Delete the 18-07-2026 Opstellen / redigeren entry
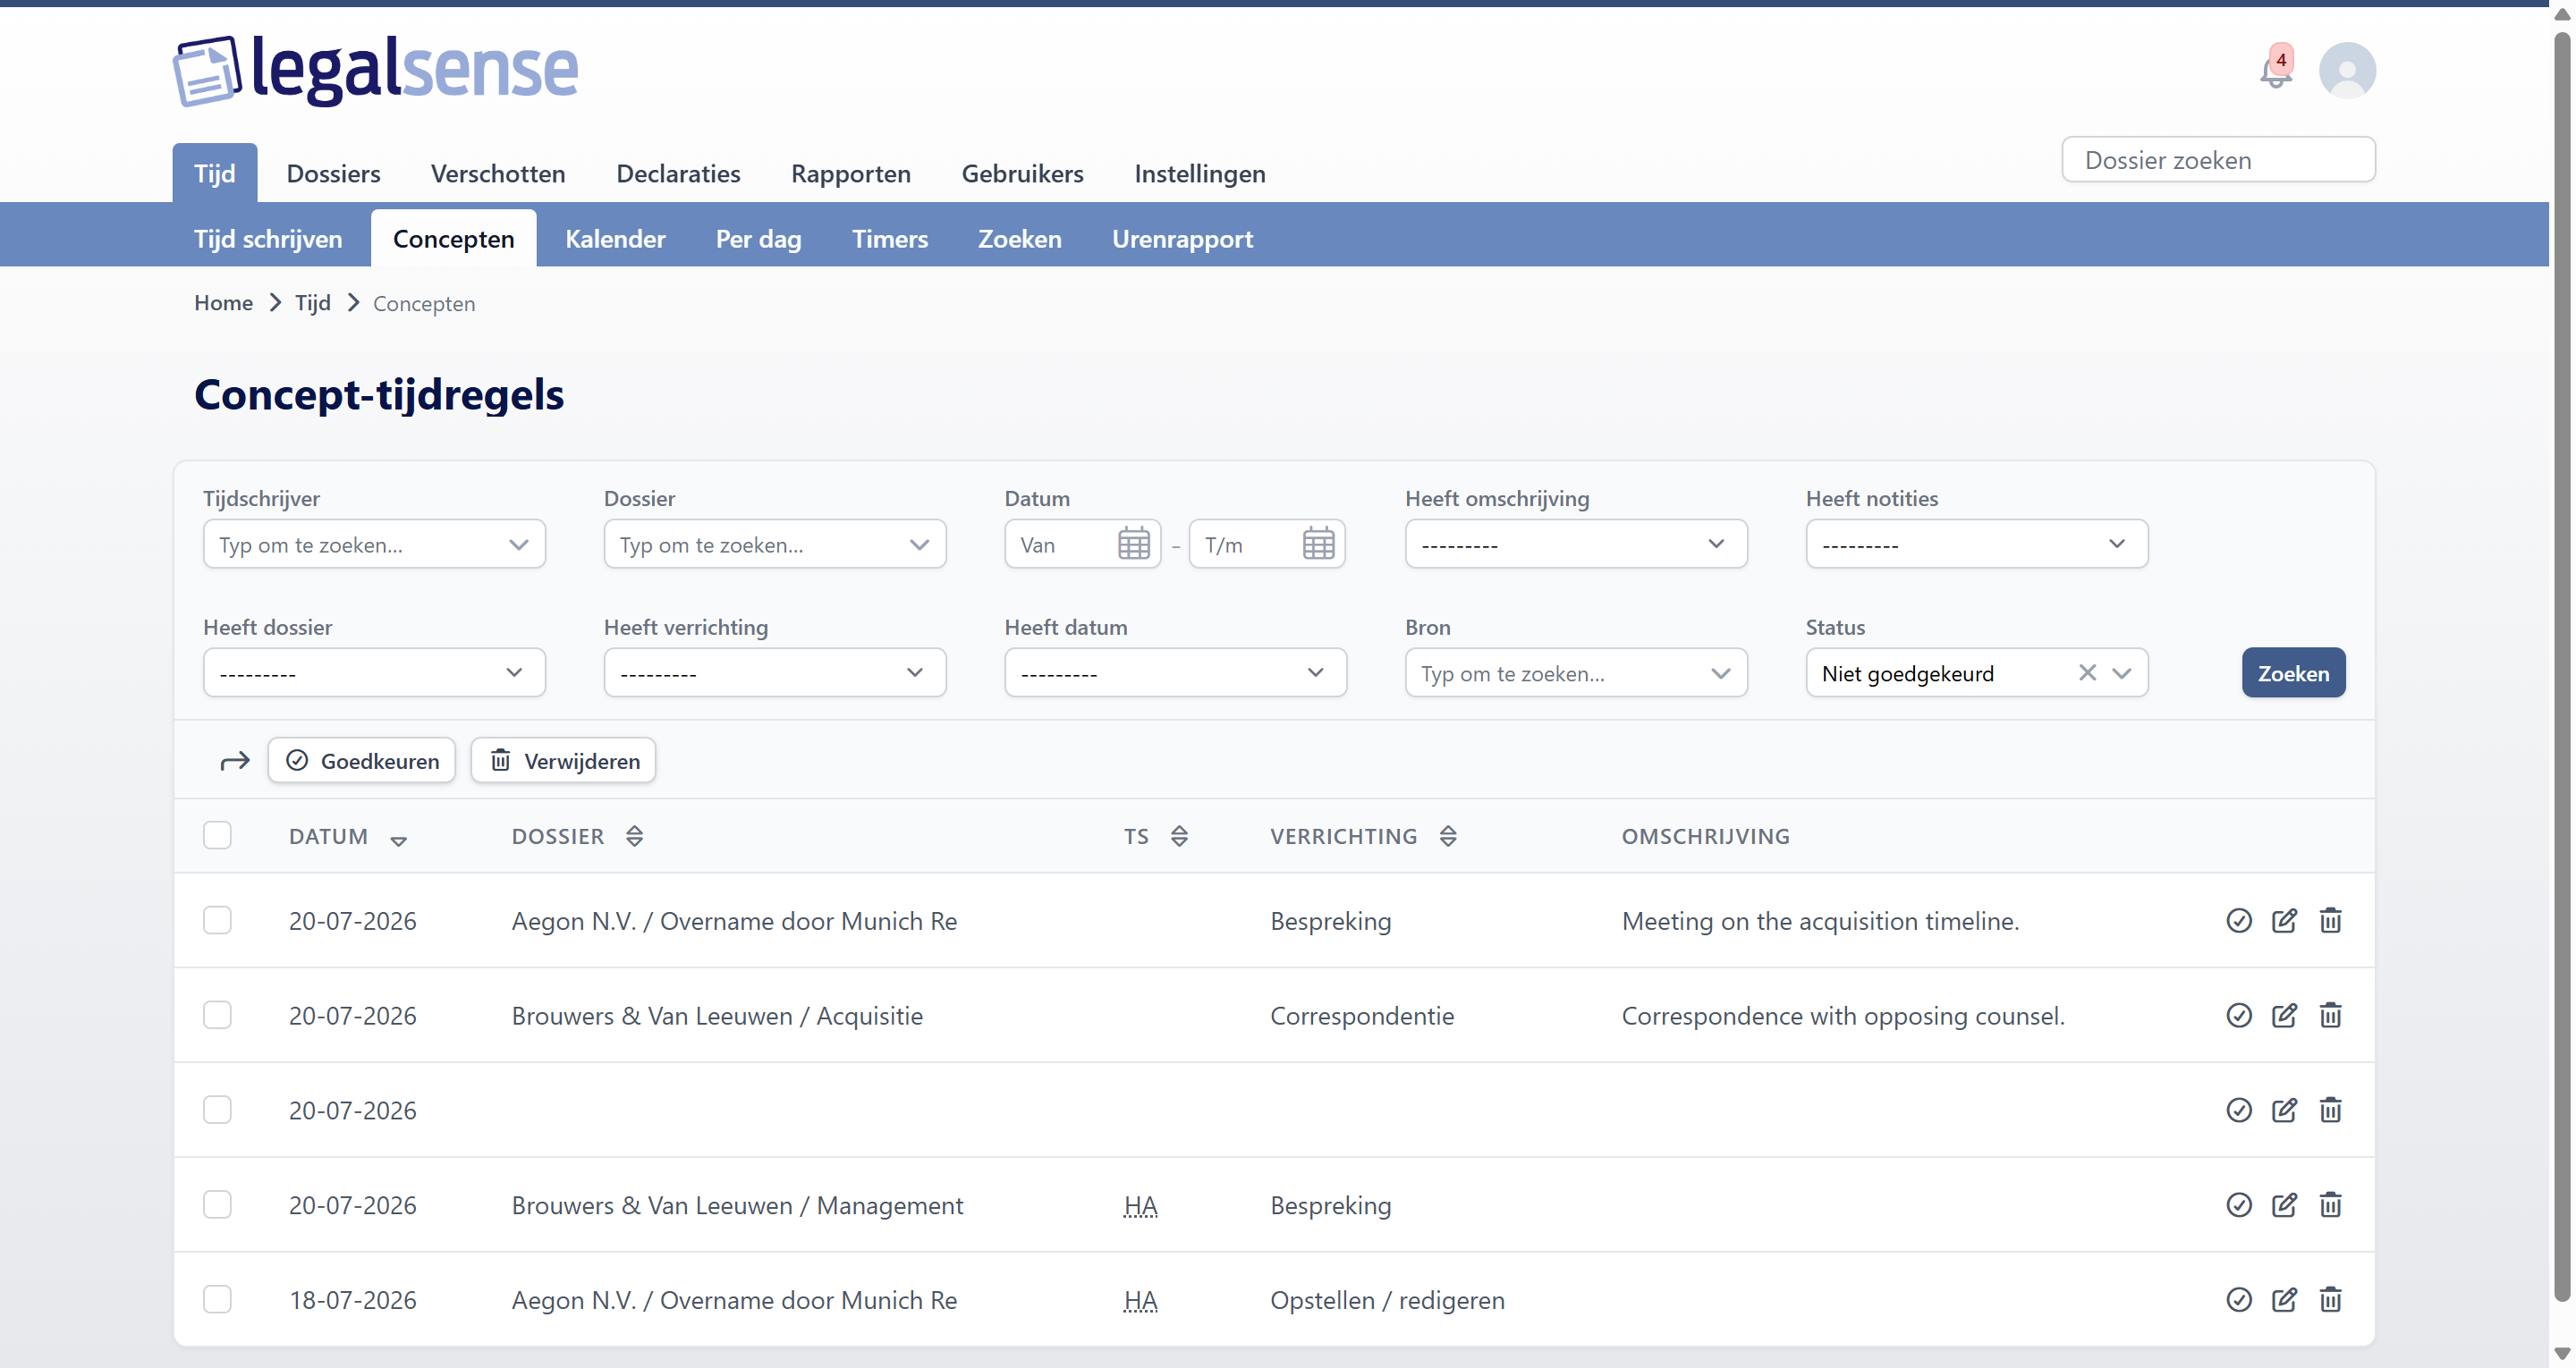Screen dimensions: 2576x1368 pos(2330,1299)
